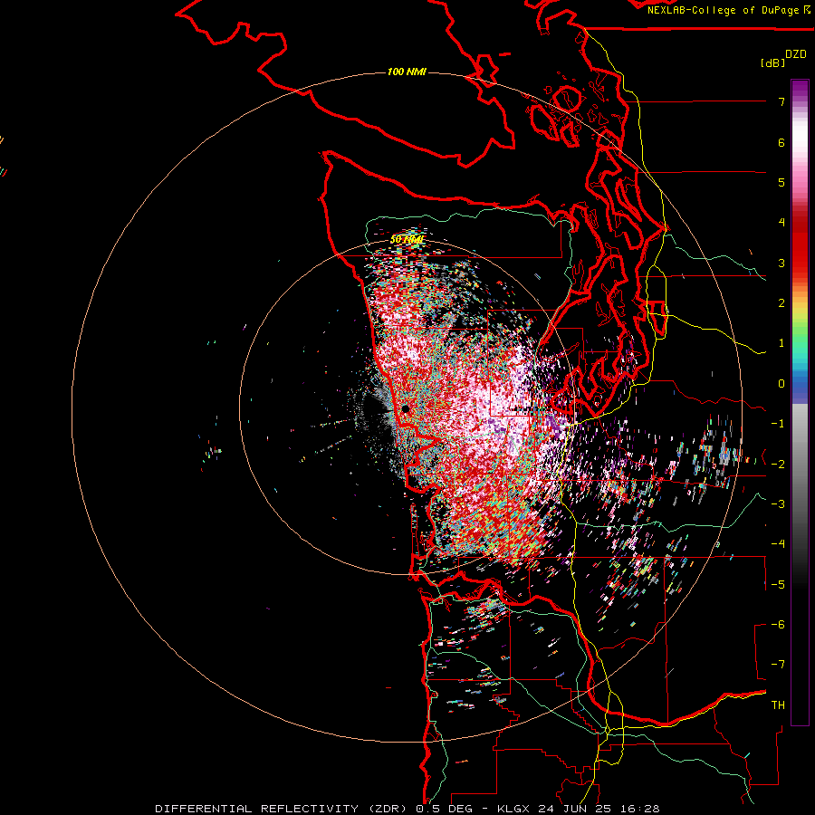
Task: Click the -7 value on color scale
Action: pyautogui.click(x=778, y=665)
